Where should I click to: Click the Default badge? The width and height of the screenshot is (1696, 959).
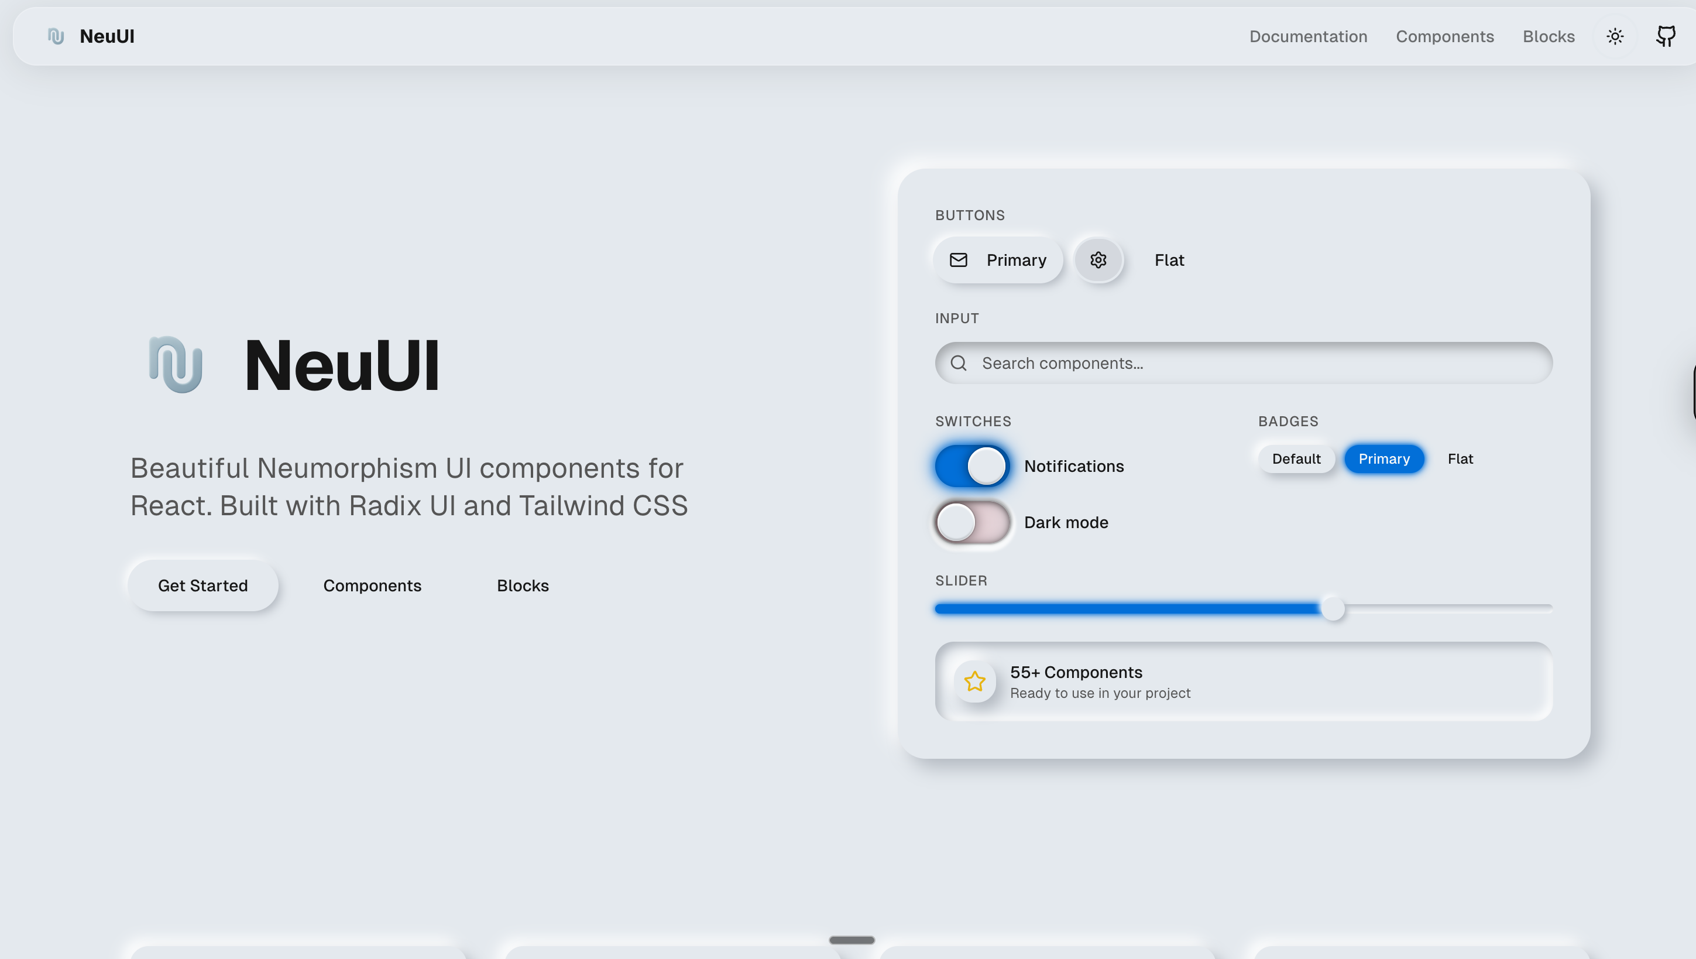1296,459
